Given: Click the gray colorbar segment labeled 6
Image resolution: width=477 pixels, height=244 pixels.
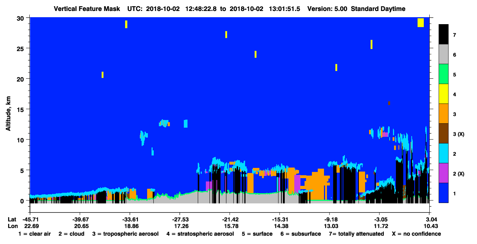Looking at the screenshot, I should (x=444, y=55).
